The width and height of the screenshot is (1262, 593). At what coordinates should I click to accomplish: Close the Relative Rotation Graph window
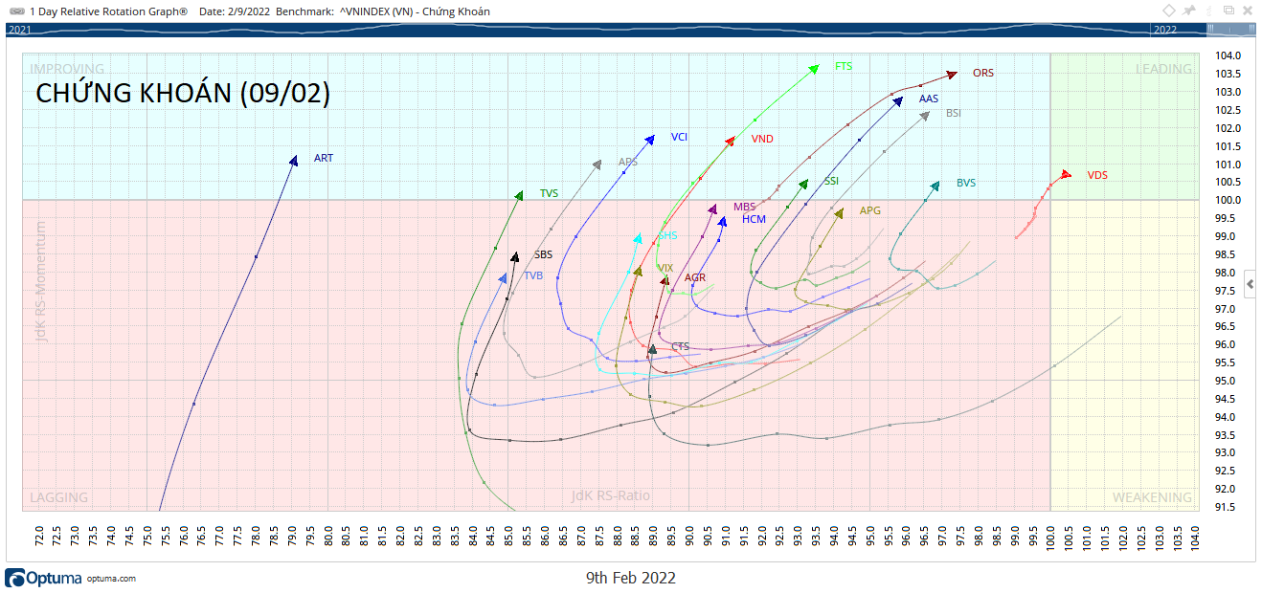1246,11
